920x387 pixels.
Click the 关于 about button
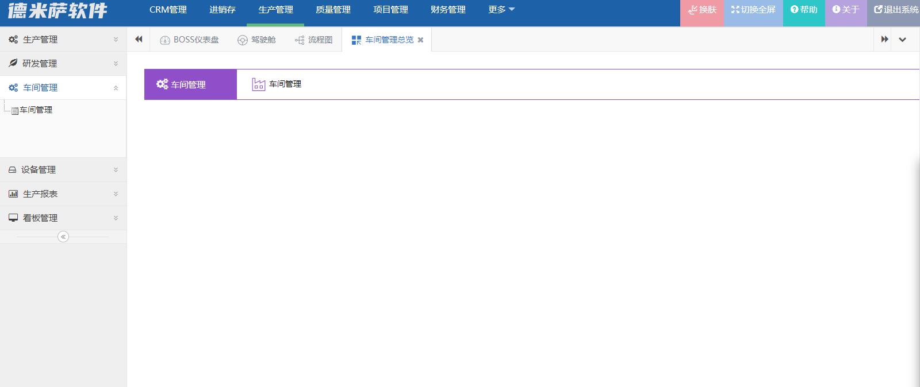pos(846,10)
